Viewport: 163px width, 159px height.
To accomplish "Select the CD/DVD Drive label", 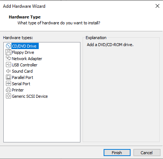I will click(x=25, y=46).
